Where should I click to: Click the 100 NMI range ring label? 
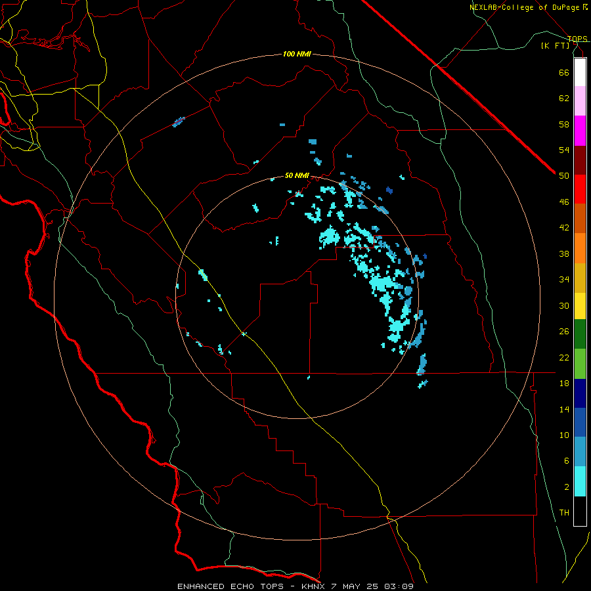(297, 55)
